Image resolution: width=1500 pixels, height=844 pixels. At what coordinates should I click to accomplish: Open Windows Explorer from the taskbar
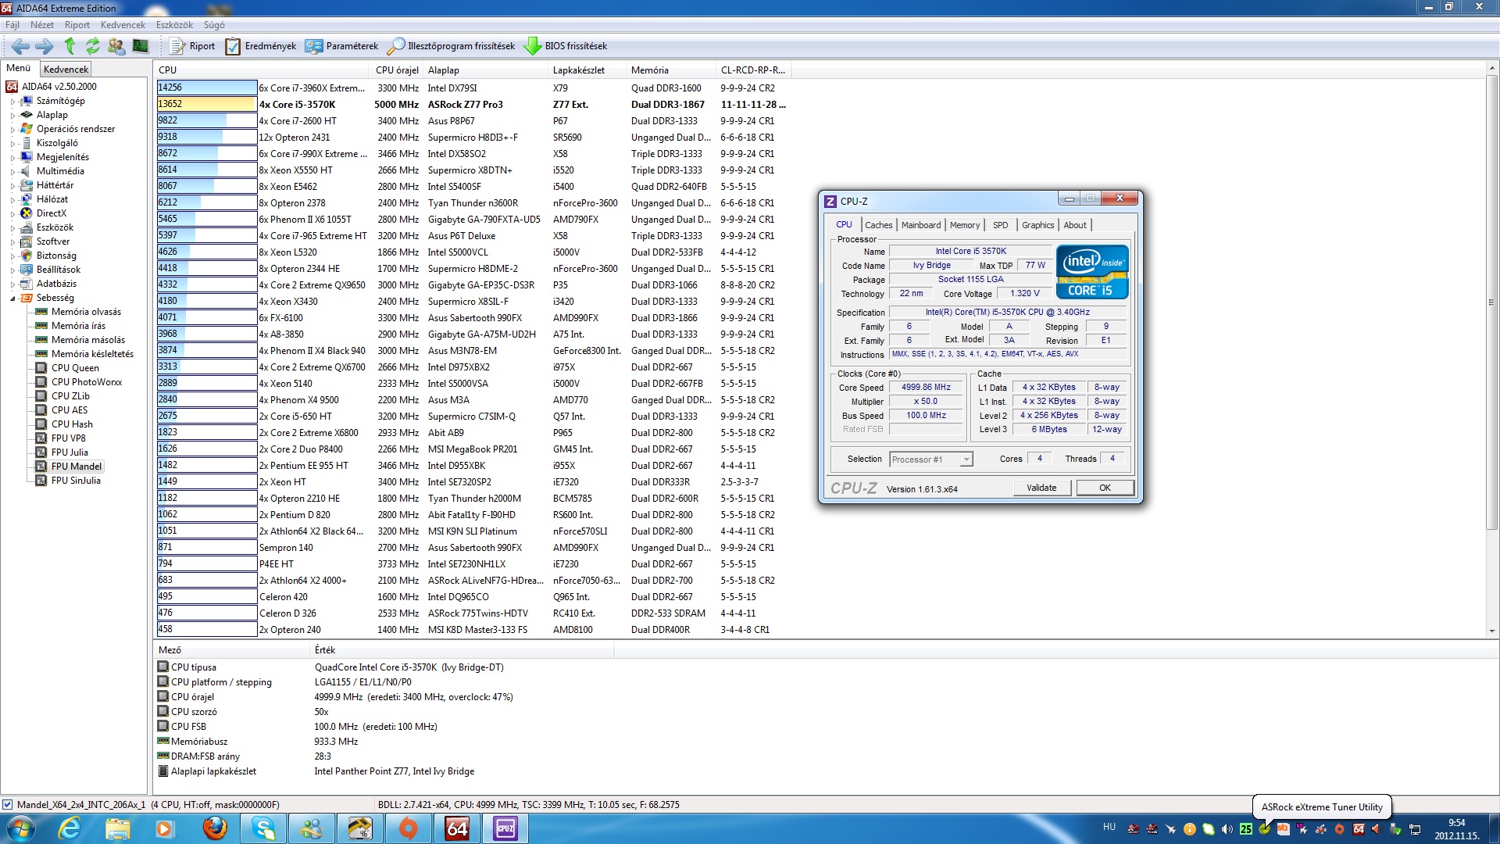[x=118, y=828]
